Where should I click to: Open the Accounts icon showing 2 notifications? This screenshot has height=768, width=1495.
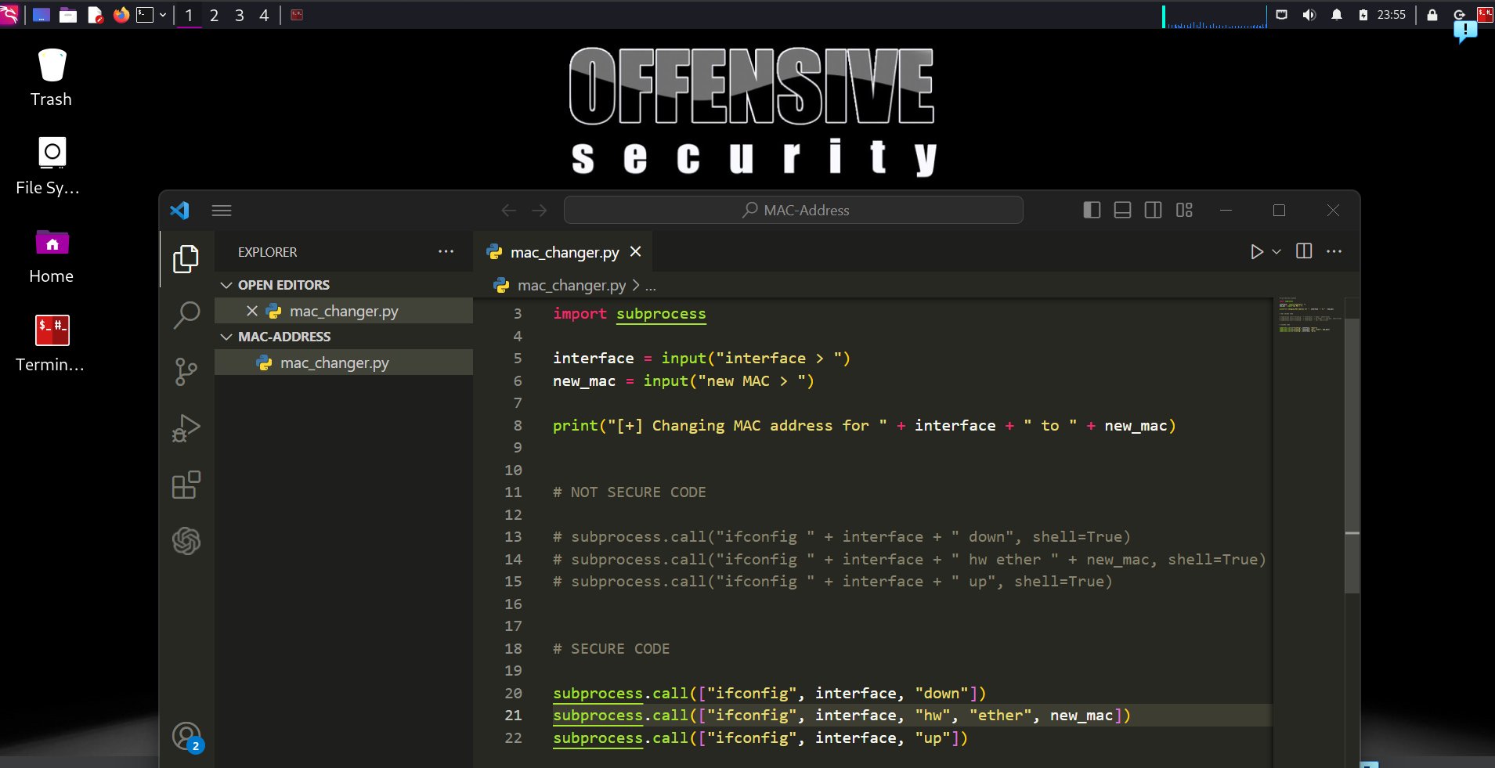(185, 737)
